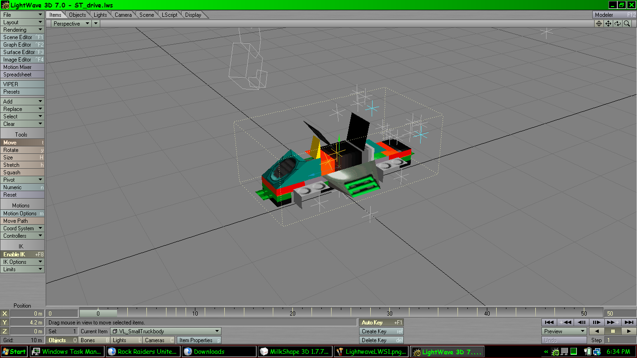Image resolution: width=637 pixels, height=358 pixels.
Task: Jump to the last frame
Action: tap(629, 322)
